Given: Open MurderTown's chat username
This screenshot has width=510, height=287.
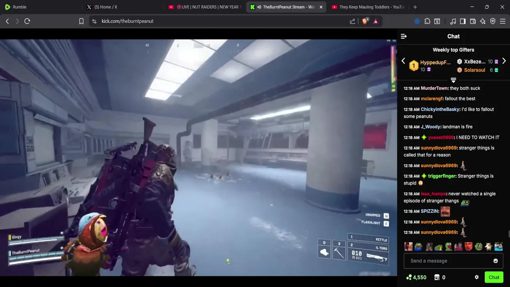Looking at the screenshot, I should click(x=434, y=88).
